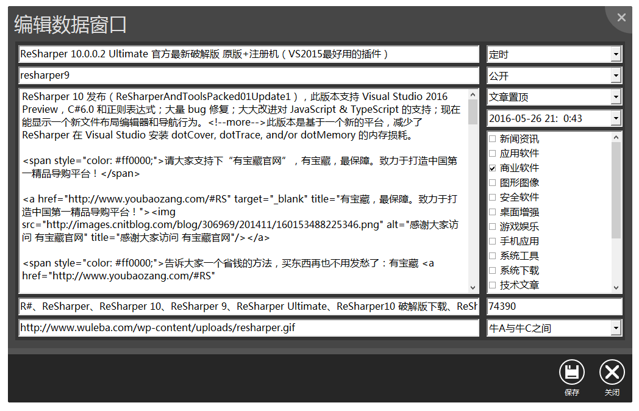Enable the 系统下载 checkbox
Screen dimensions: 639x411
point(492,270)
